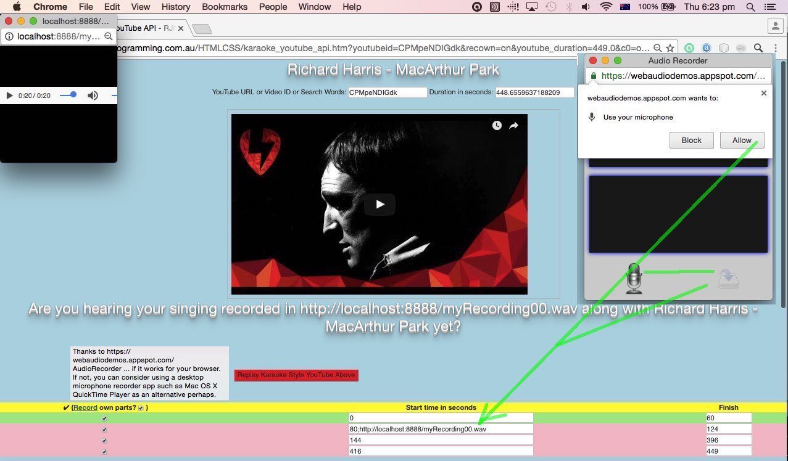The width and height of the screenshot is (788, 461).
Task: Open the File menu
Action: click(x=86, y=7)
